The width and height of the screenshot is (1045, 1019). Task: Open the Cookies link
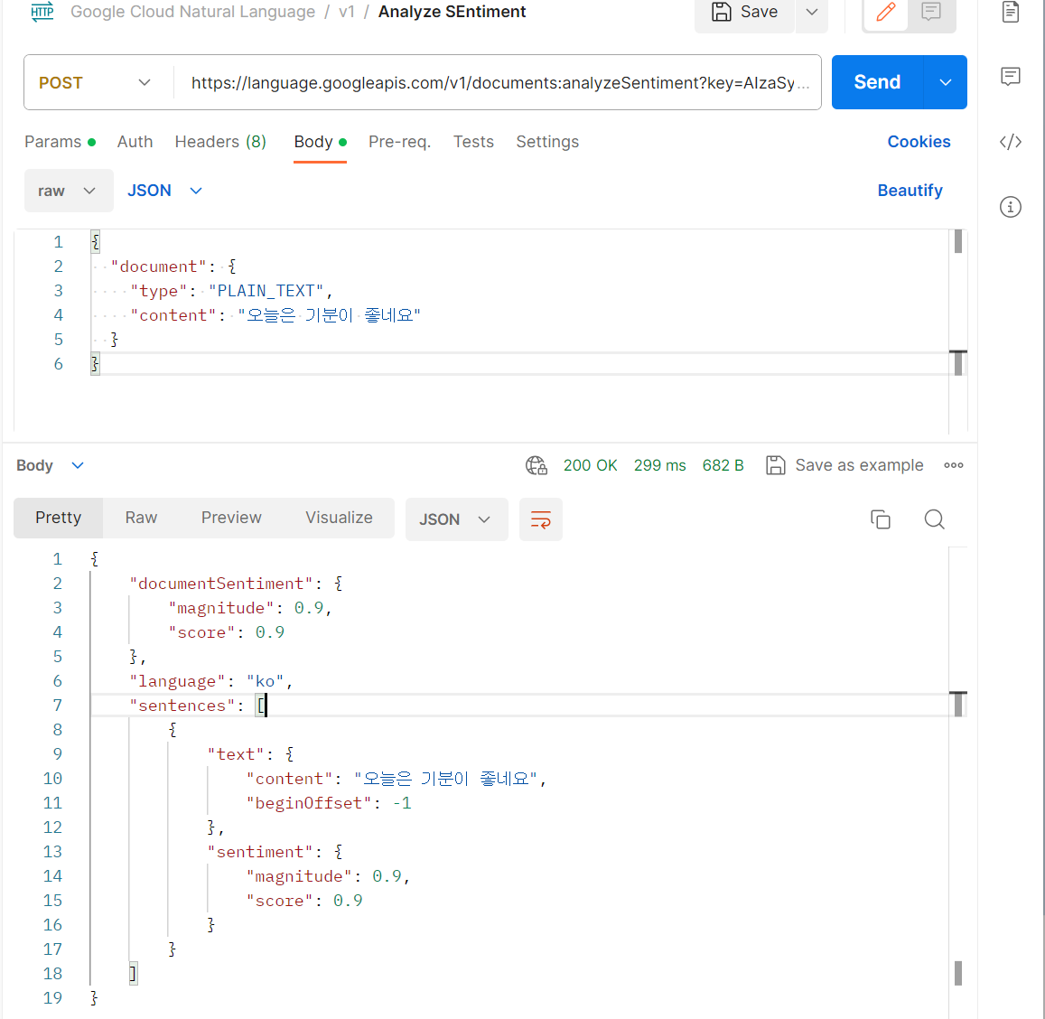coord(919,142)
